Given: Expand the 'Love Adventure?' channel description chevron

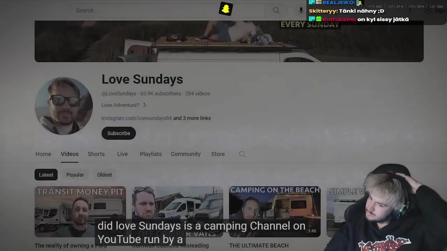Looking at the screenshot, I should (144, 105).
